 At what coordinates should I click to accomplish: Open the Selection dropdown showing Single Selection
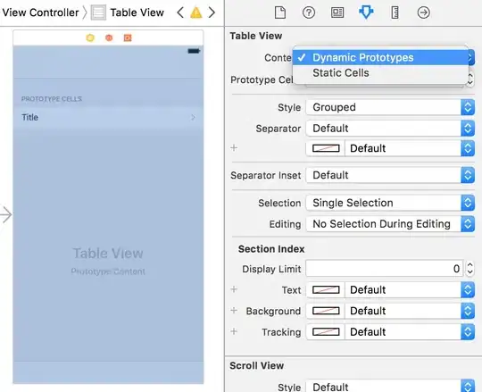390,203
